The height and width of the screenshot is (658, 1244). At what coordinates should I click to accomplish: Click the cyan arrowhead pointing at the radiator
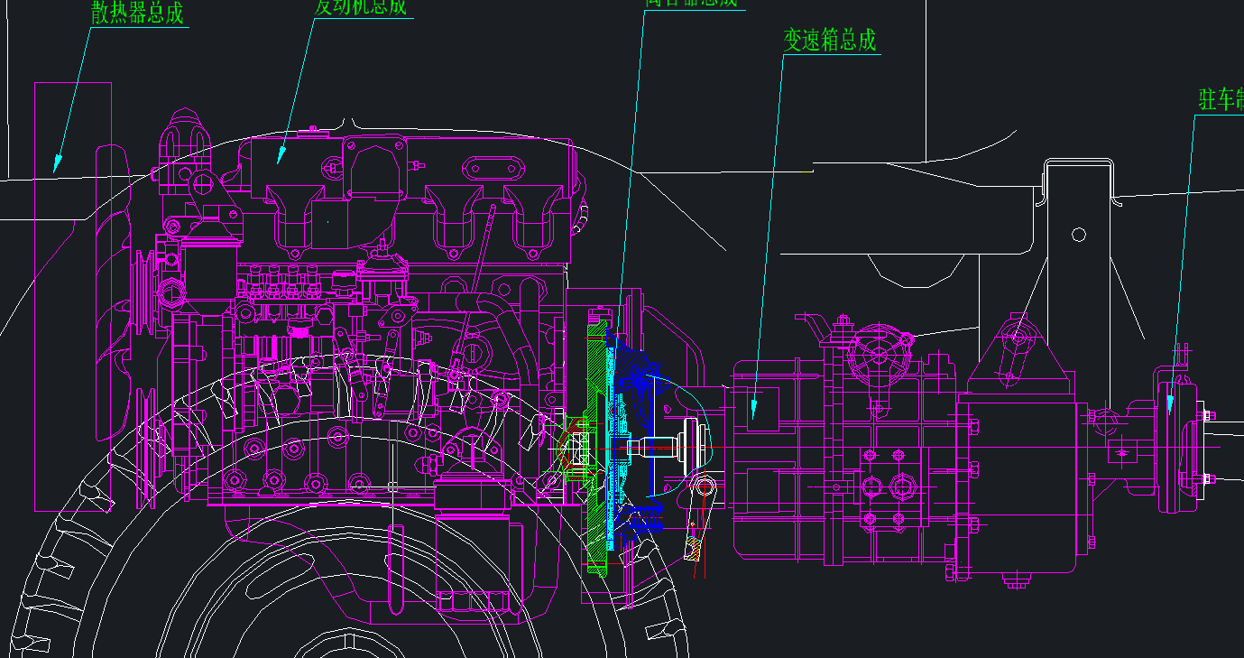tap(57, 162)
